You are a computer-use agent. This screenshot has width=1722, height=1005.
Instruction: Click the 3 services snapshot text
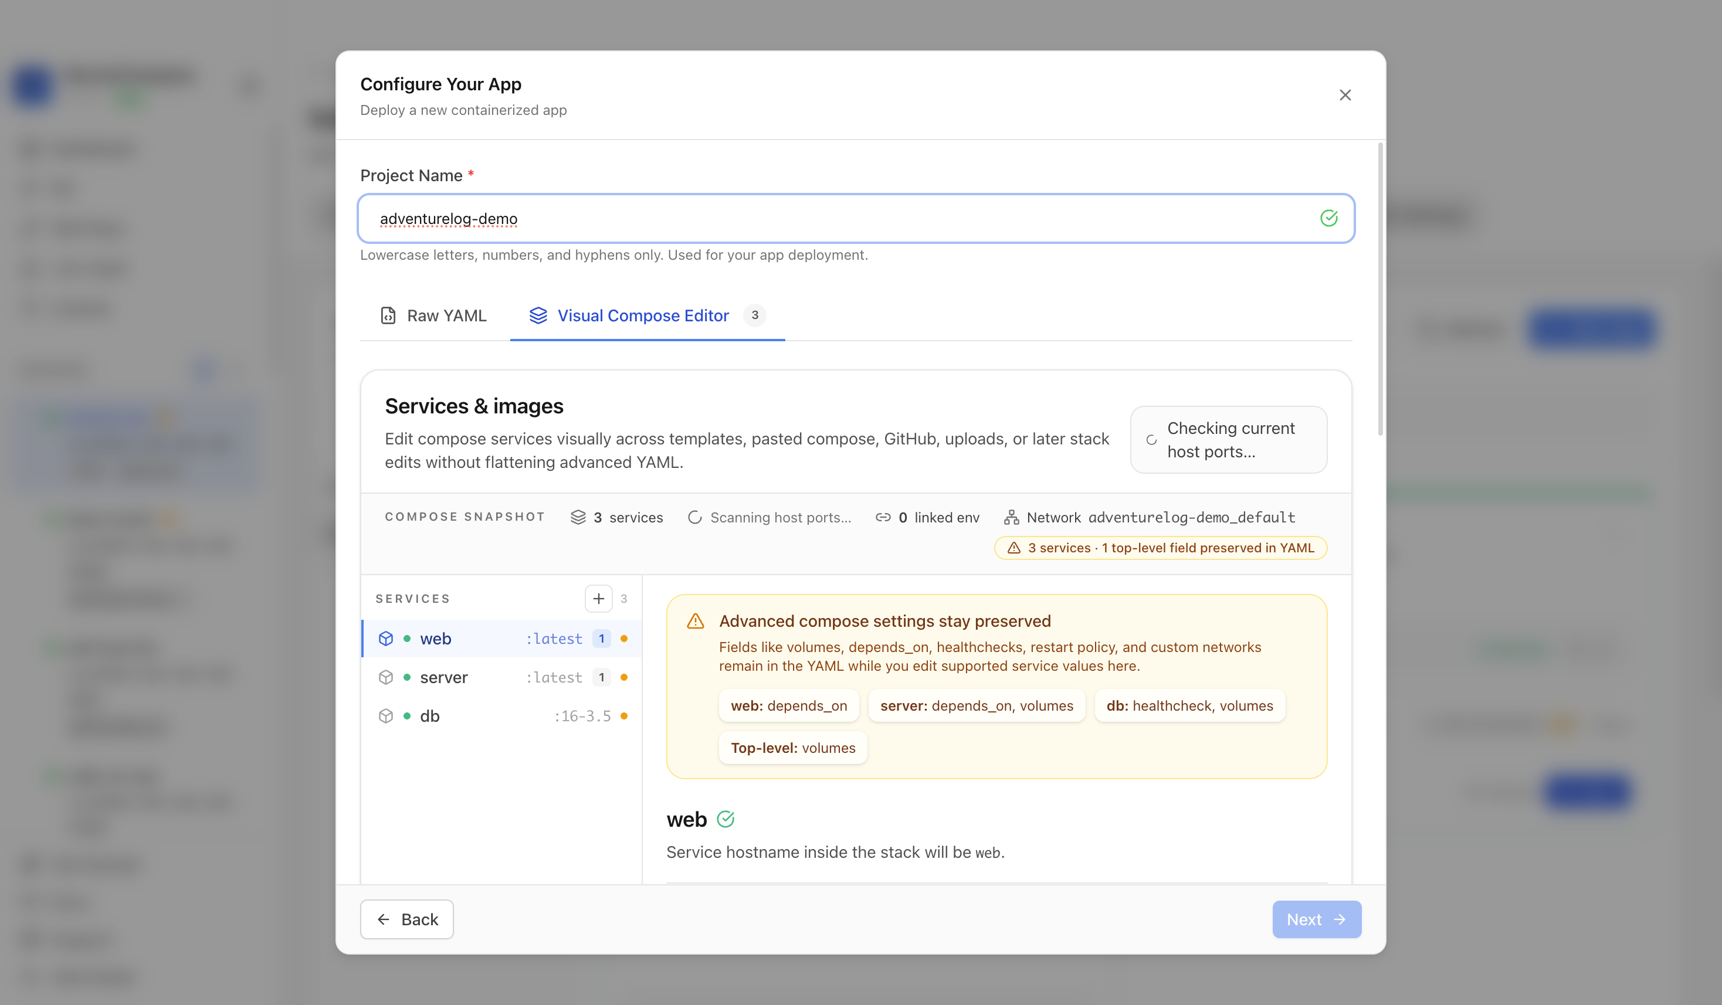point(628,517)
